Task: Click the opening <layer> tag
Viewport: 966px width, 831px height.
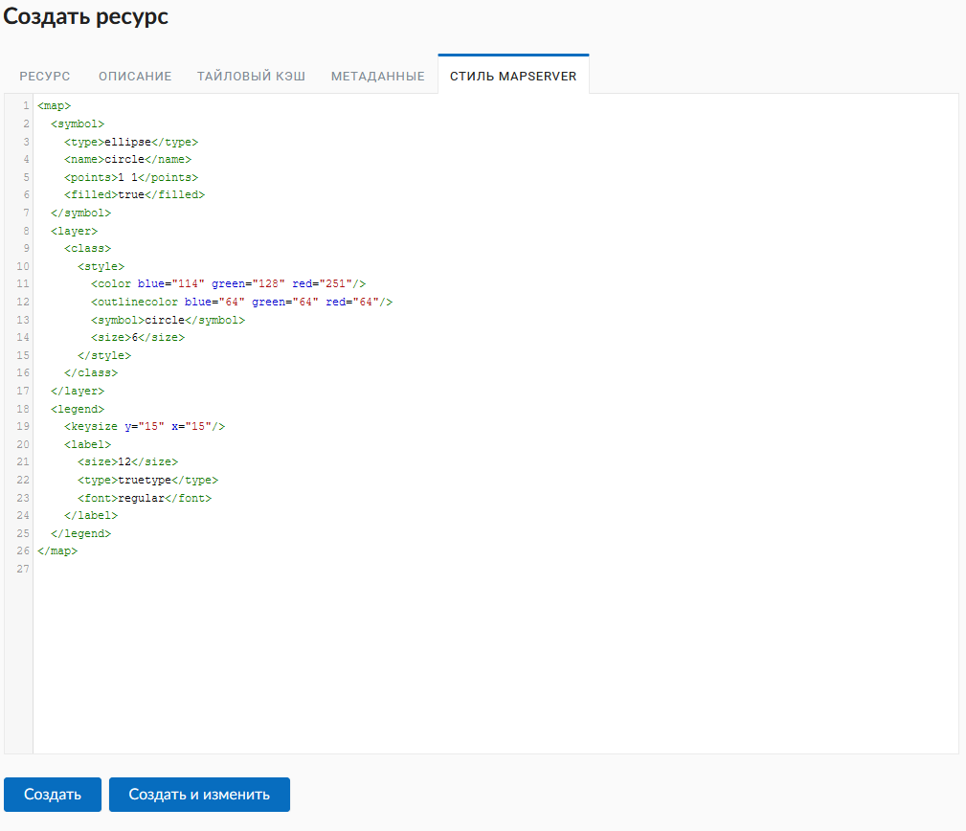Action: click(75, 231)
